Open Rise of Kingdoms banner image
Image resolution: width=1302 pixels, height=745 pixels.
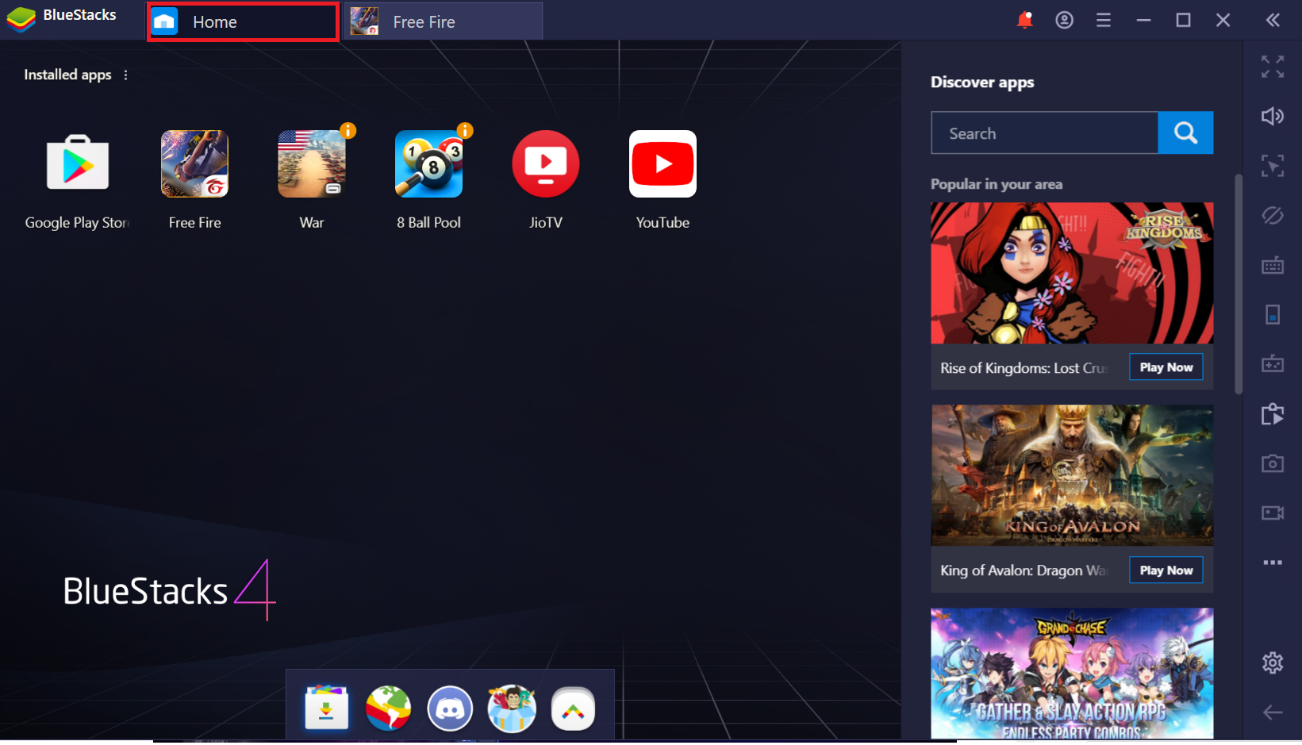pos(1072,273)
